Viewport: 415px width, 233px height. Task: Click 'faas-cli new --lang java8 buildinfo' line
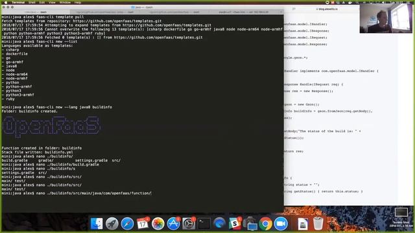(56, 107)
